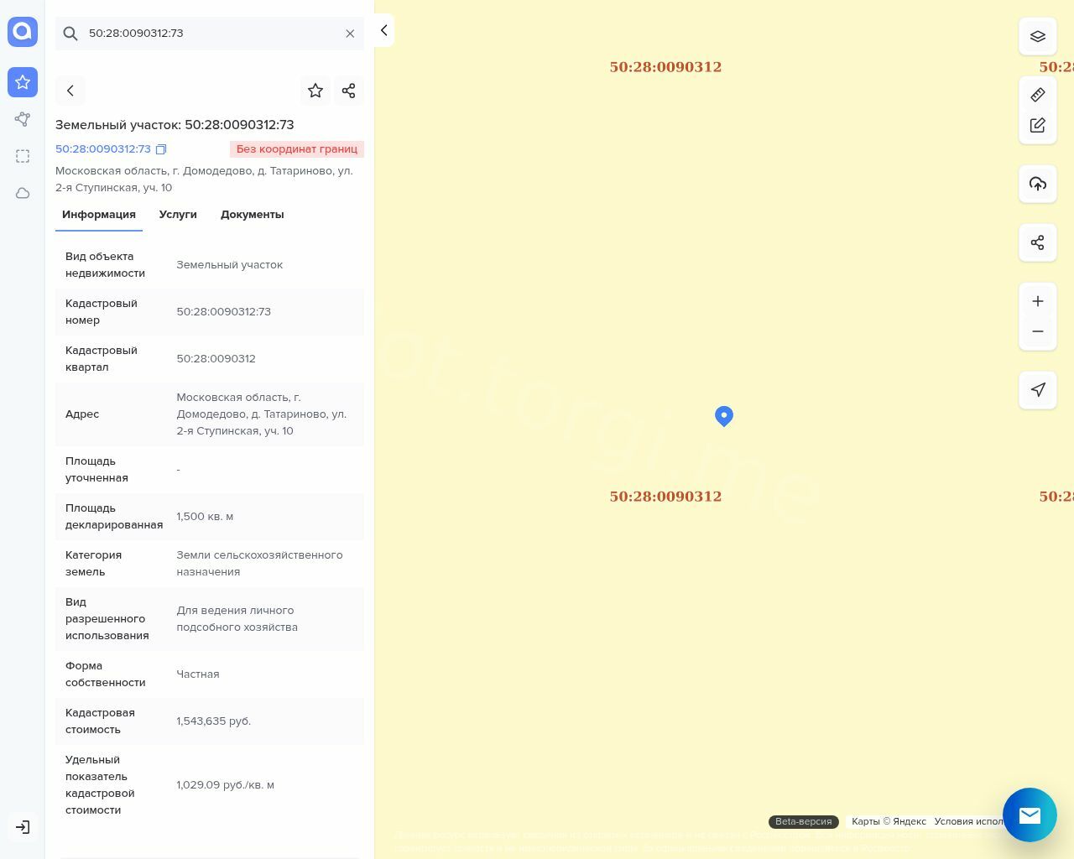Image resolution: width=1074 pixels, height=859 pixels.
Task: Share the map view
Action: click(1037, 242)
